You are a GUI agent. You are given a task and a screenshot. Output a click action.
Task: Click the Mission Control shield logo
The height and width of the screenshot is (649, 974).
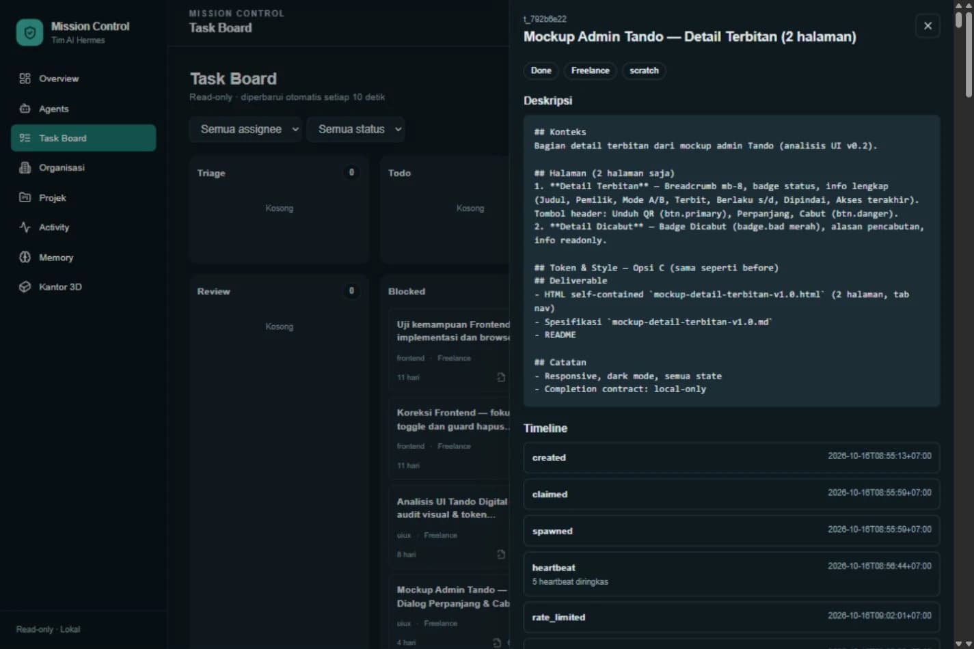29,32
